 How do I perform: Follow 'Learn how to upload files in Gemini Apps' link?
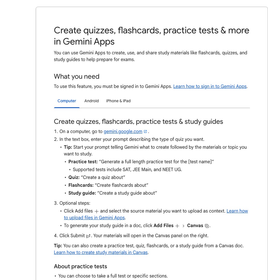click(156, 214)
